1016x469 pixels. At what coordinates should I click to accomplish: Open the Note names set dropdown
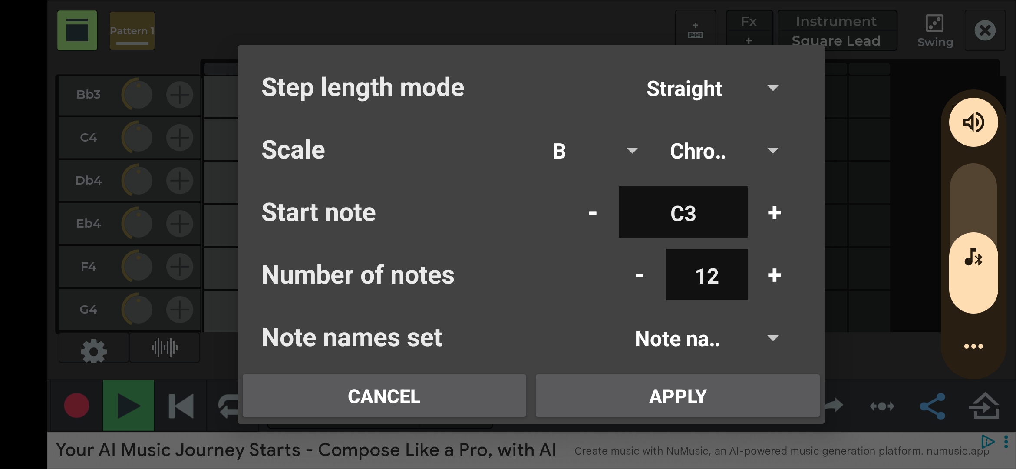pos(706,339)
